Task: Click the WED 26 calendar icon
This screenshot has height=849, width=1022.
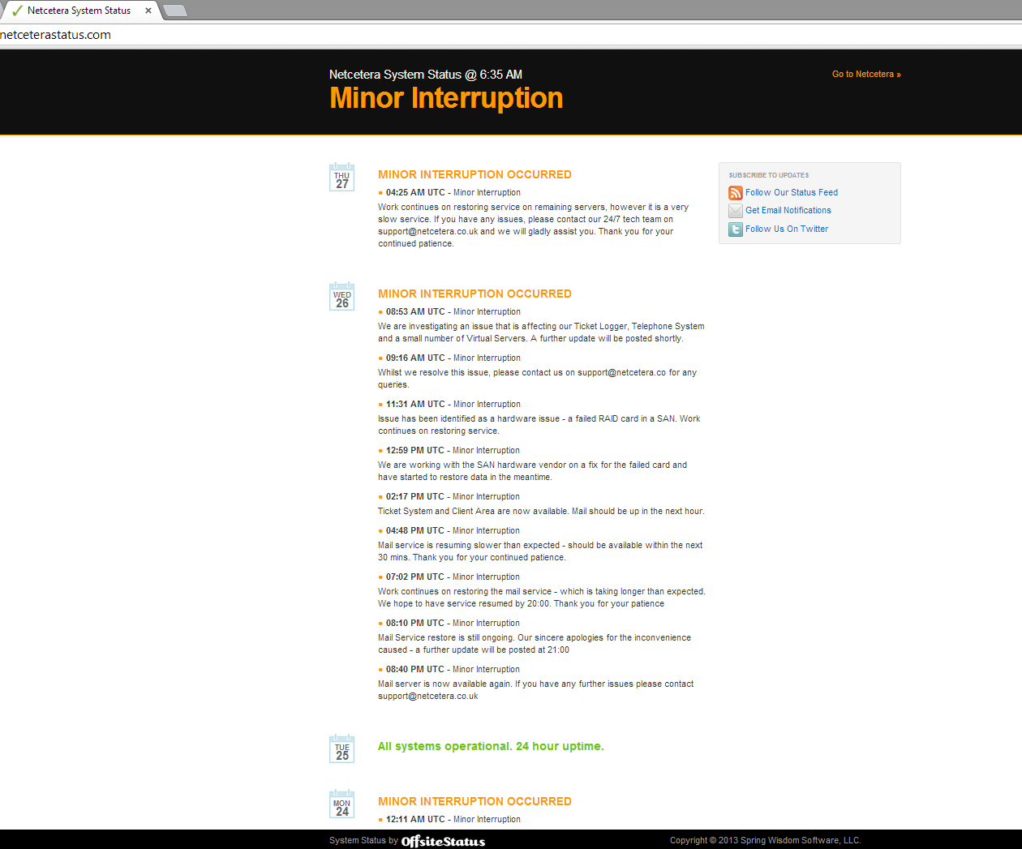Action: (342, 297)
